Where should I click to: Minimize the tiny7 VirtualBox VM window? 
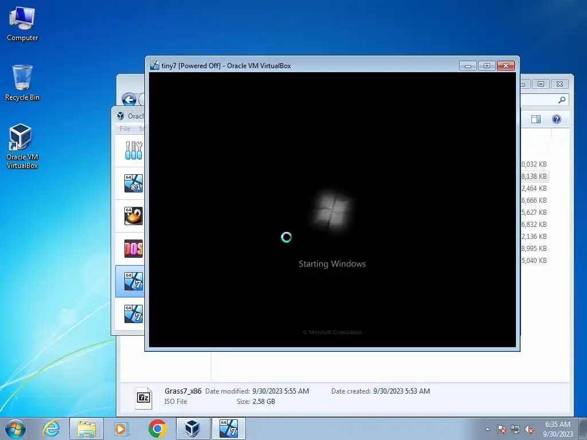[468, 65]
